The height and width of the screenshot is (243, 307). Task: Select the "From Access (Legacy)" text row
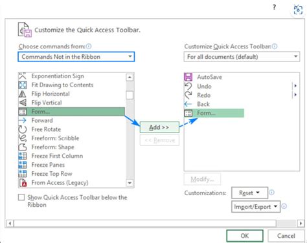click(x=60, y=183)
